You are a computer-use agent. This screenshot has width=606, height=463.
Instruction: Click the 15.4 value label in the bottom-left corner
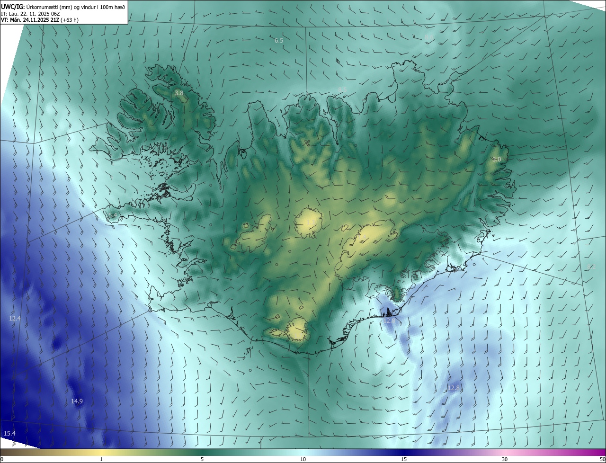point(9,434)
